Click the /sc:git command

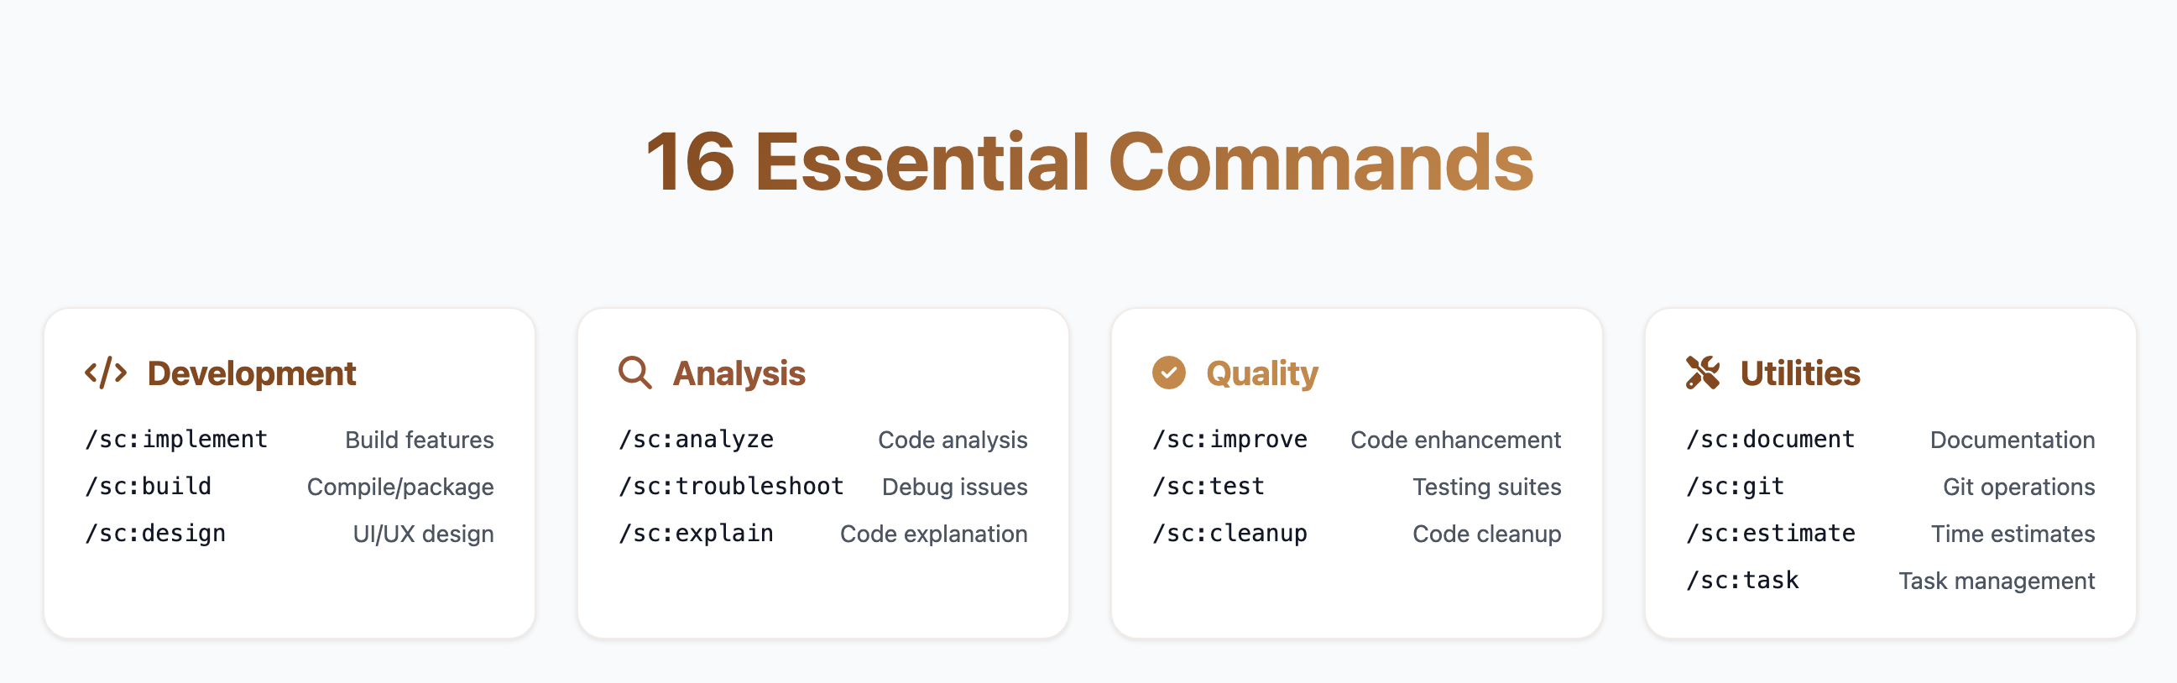[x=1735, y=487]
